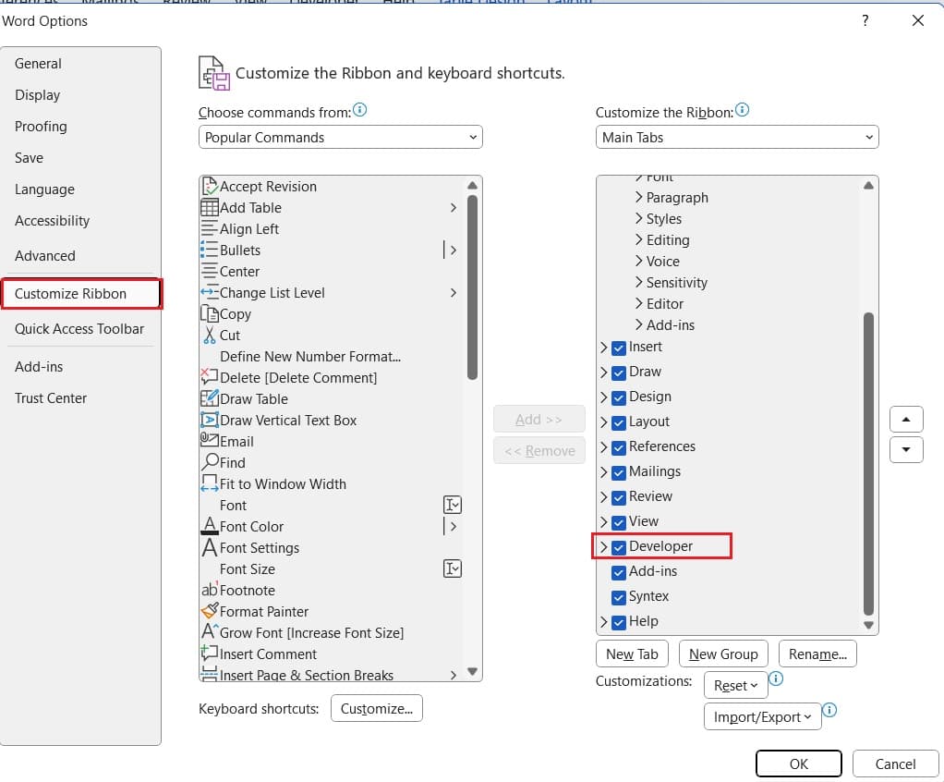Click info icon beside Customize the Ribbon
The image size is (944, 782).
[743, 110]
